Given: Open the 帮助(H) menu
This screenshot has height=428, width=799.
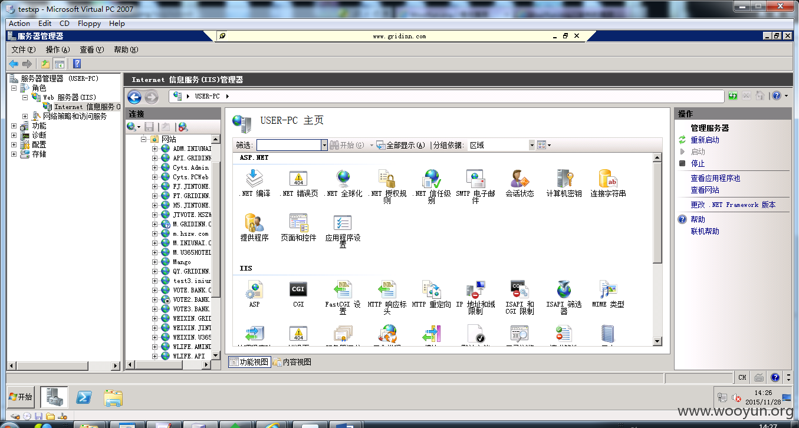Looking at the screenshot, I should 126,50.
